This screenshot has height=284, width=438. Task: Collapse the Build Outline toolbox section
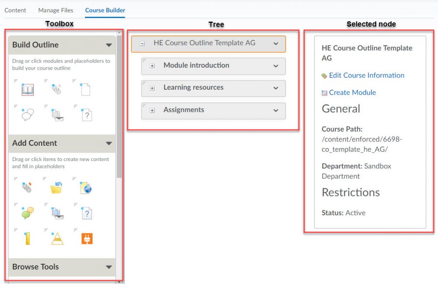click(x=109, y=45)
